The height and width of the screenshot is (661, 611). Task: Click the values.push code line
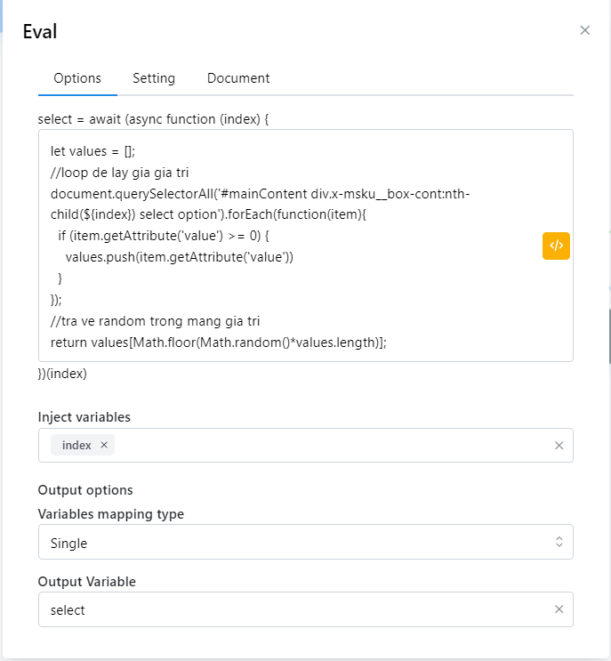click(179, 257)
